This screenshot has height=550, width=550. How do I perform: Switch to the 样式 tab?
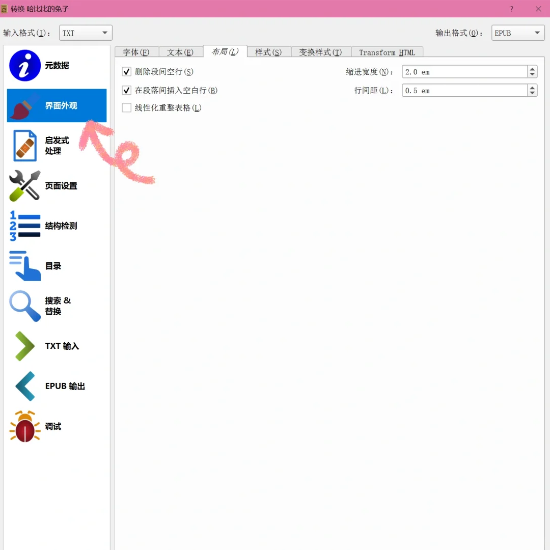click(269, 52)
